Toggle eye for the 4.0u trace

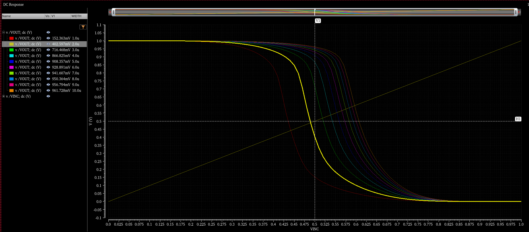pyautogui.click(x=48, y=56)
